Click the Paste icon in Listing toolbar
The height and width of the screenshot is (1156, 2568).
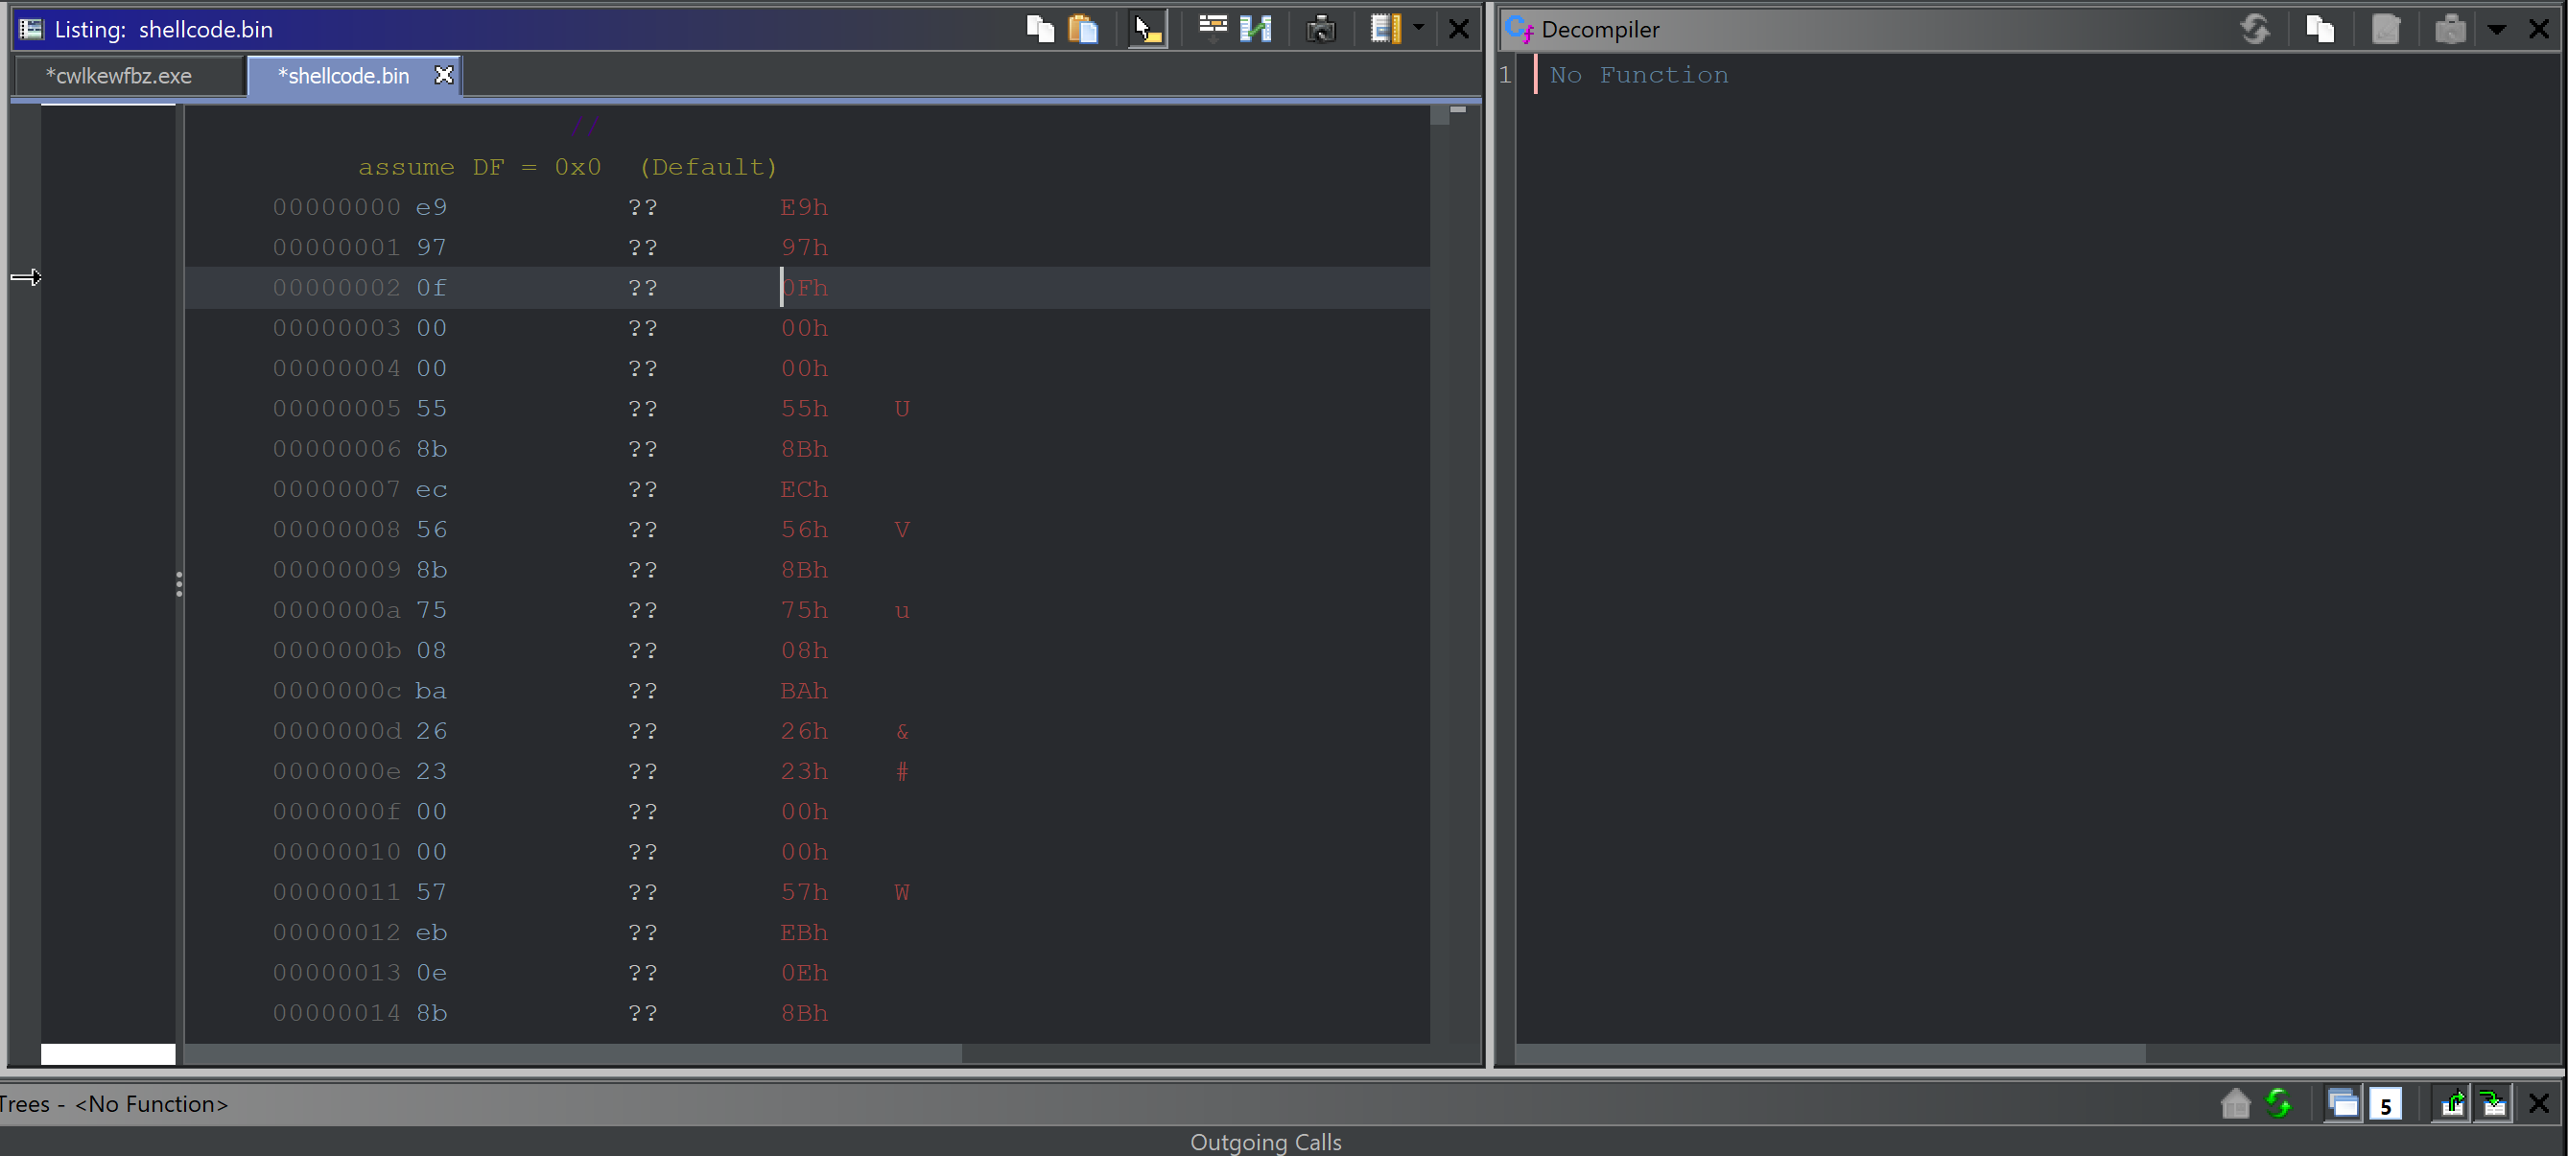point(1084,29)
